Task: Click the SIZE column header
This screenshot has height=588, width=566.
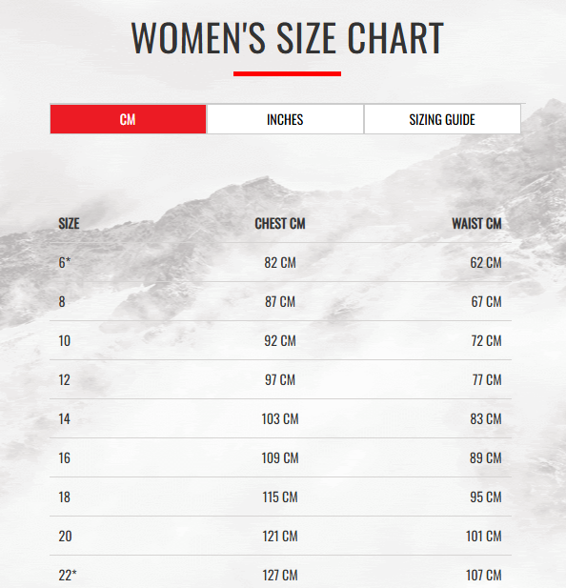Action: (69, 224)
